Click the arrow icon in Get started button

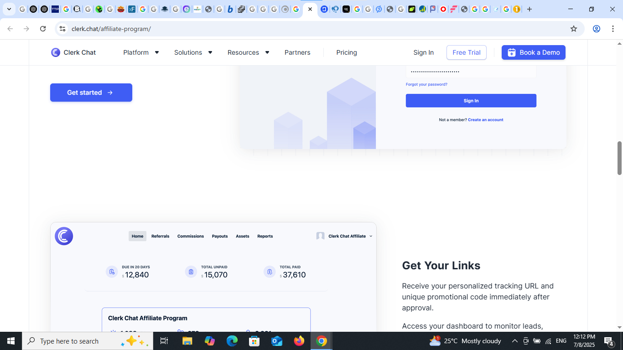tap(110, 93)
